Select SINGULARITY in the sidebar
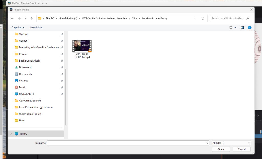 click(x=26, y=94)
